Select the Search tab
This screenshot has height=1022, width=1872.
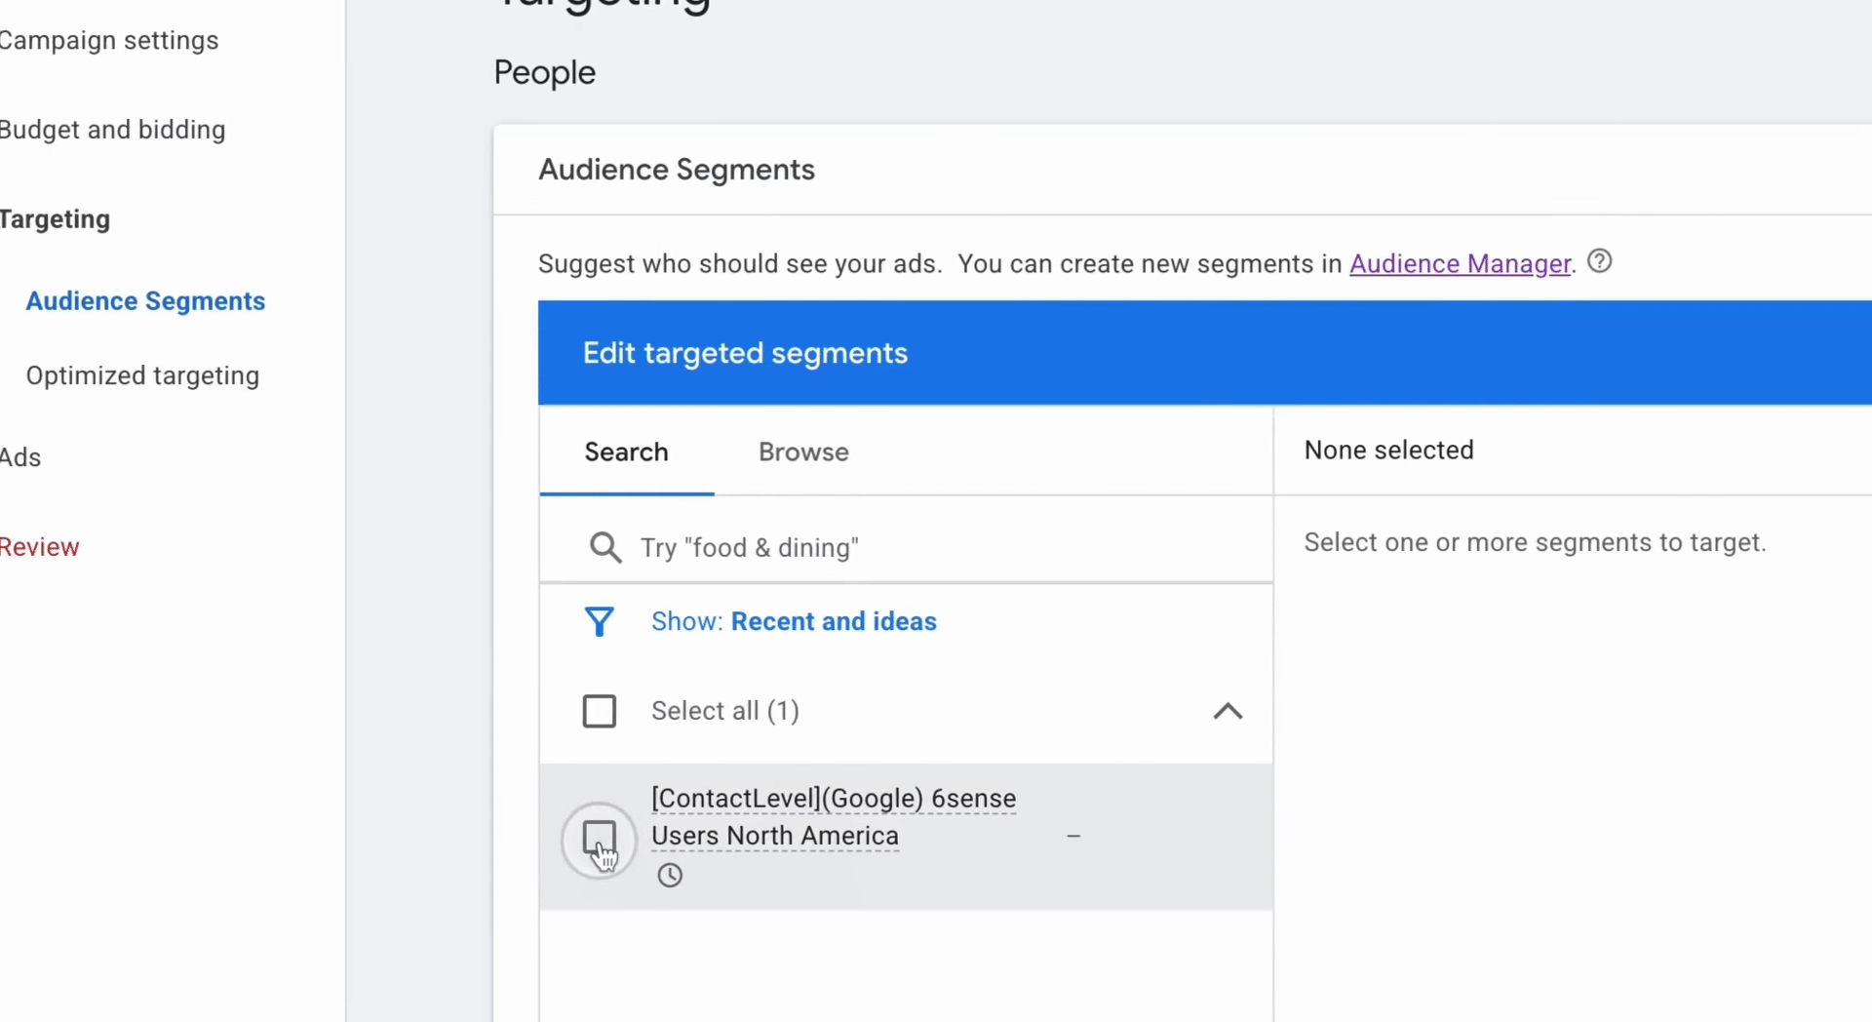[626, 452]
